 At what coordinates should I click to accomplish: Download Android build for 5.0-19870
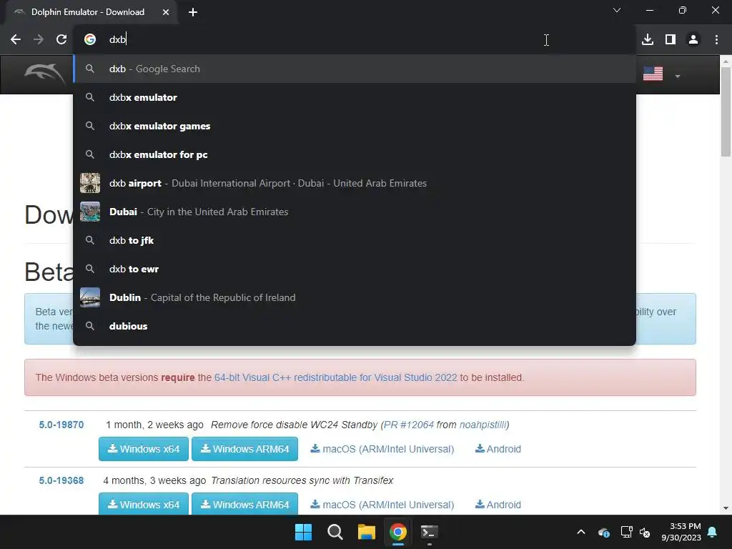498,449
